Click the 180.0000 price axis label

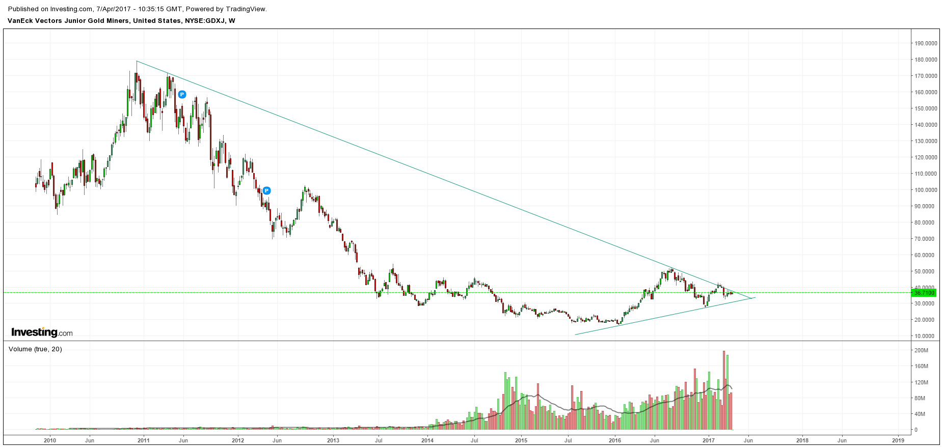[x=926, y=60]
